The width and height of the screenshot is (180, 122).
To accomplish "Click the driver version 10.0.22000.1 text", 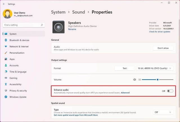I will coord(168,29).
